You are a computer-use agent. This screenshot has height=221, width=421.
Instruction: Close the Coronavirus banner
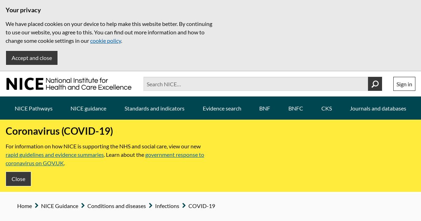point(18,179)
